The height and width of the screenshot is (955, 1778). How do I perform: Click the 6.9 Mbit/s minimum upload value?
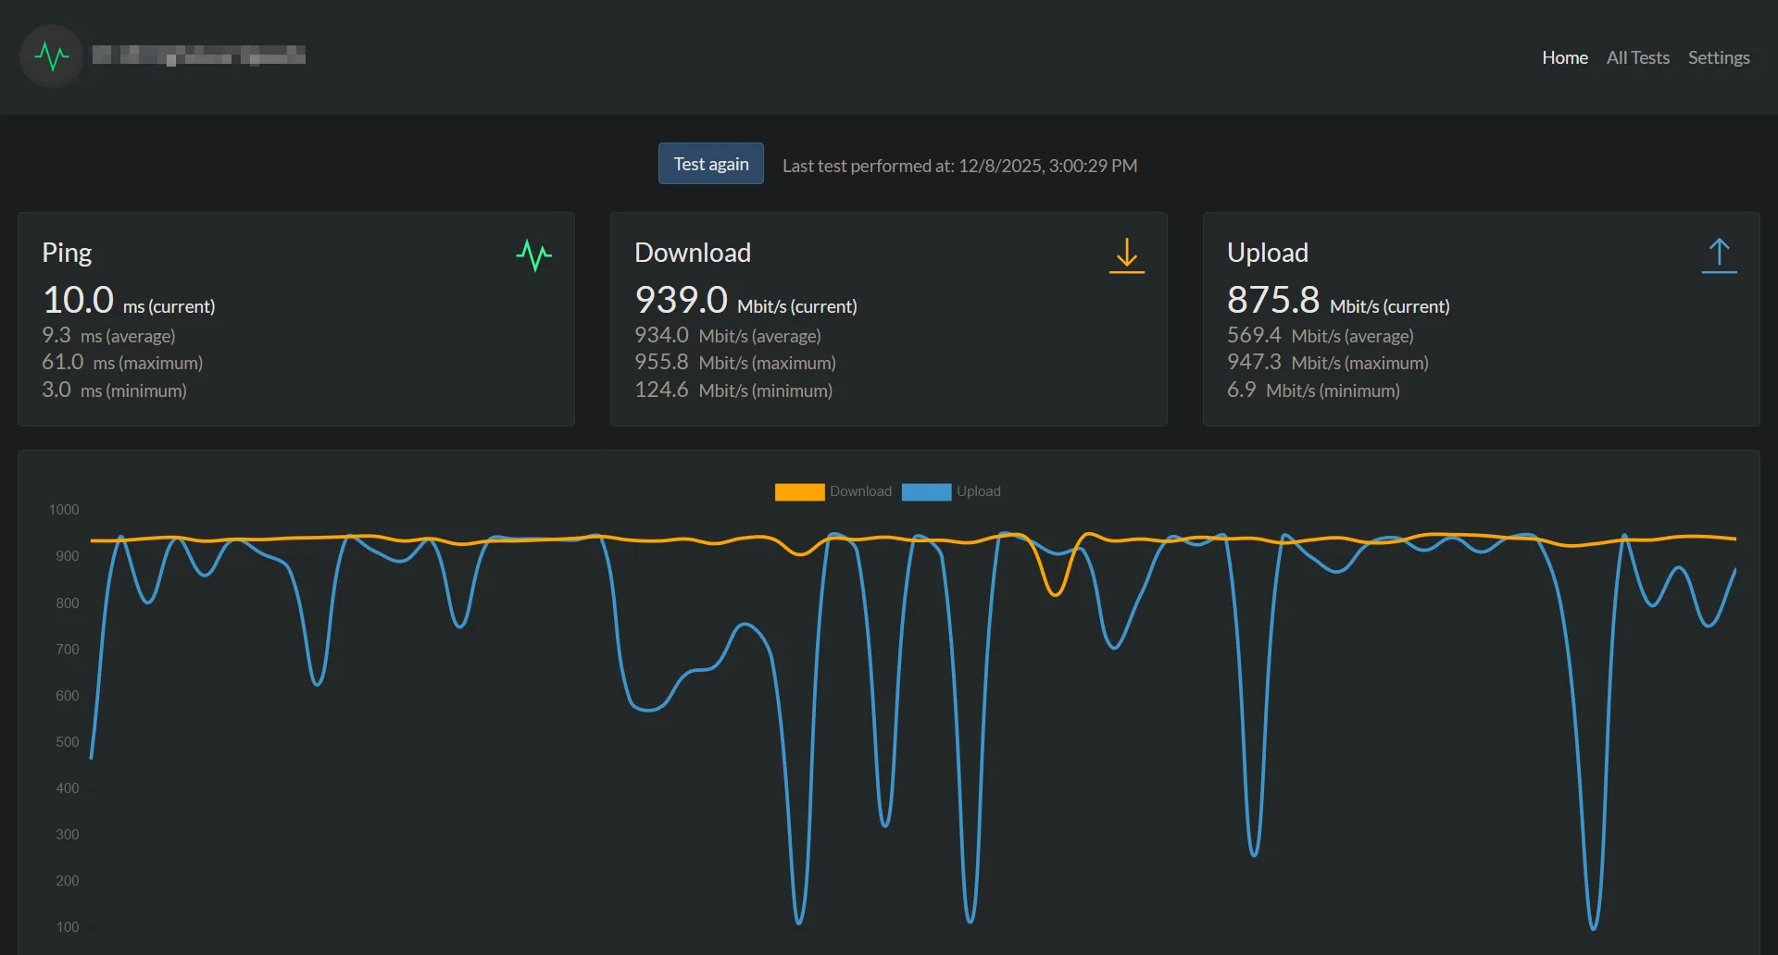[x=1241, y=390]
